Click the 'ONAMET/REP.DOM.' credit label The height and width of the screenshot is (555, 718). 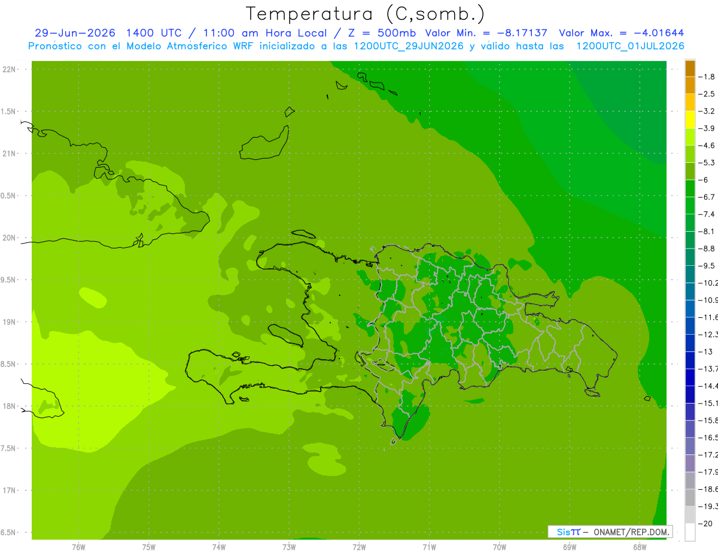click(630, 532)
